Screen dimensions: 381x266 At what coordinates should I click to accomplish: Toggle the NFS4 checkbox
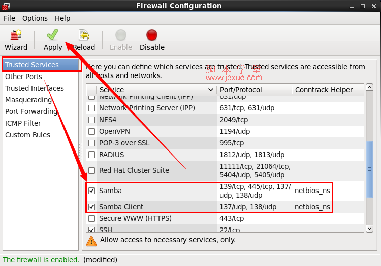point(91,120)
